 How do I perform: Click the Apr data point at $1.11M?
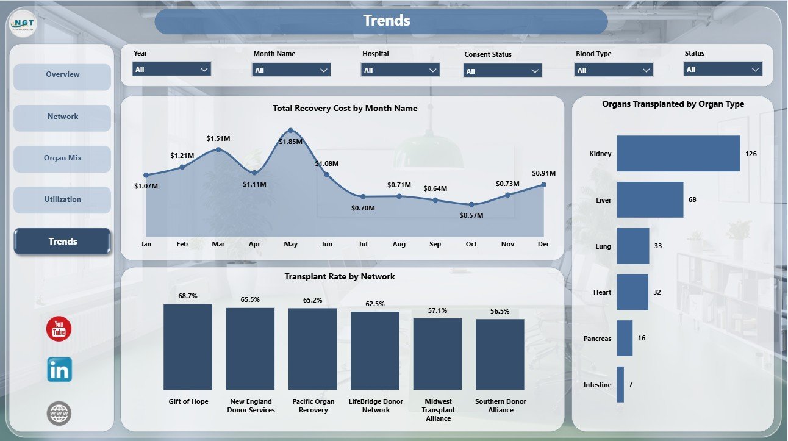click(254, 173)
